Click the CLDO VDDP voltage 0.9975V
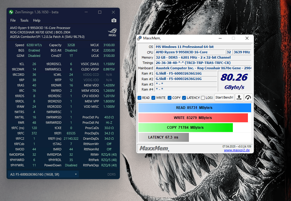 [x=109, y=69]
